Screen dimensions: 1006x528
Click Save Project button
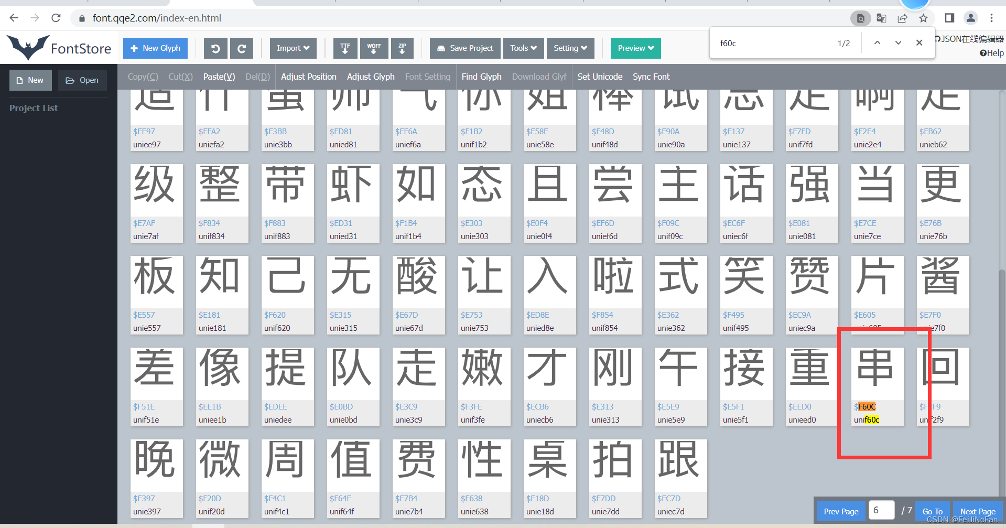(x=465, y=48)
